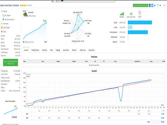Click the red Rules bookmark icon
Image resolution: width=167 pixels, height=125 pixels.
coord(2,32)
